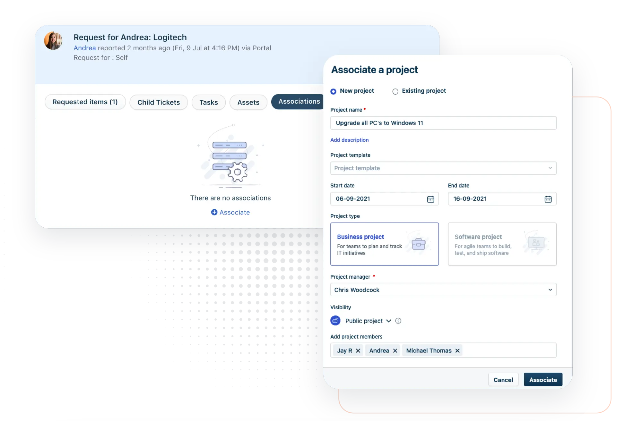Click the Add description link
Image resolution: width=642 pixels, height=421 pixels.
tap(349, 140)
